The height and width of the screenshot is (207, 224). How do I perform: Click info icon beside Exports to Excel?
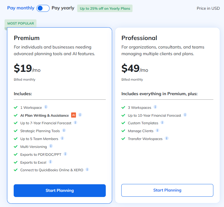point(50,162)
